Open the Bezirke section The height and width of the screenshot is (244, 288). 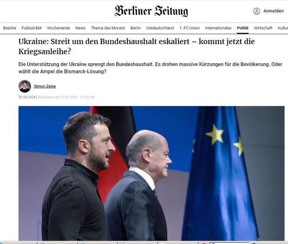point(10,28)
